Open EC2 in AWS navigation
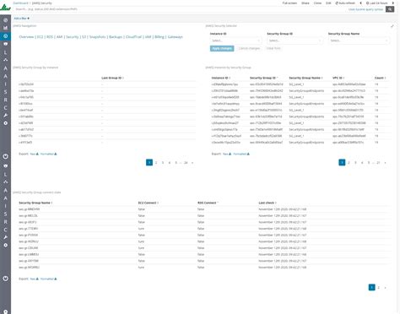This screenshot has width=400, height=314. pos(41,37)
